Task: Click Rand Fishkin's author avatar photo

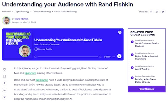Action: [x=6, y=21]
